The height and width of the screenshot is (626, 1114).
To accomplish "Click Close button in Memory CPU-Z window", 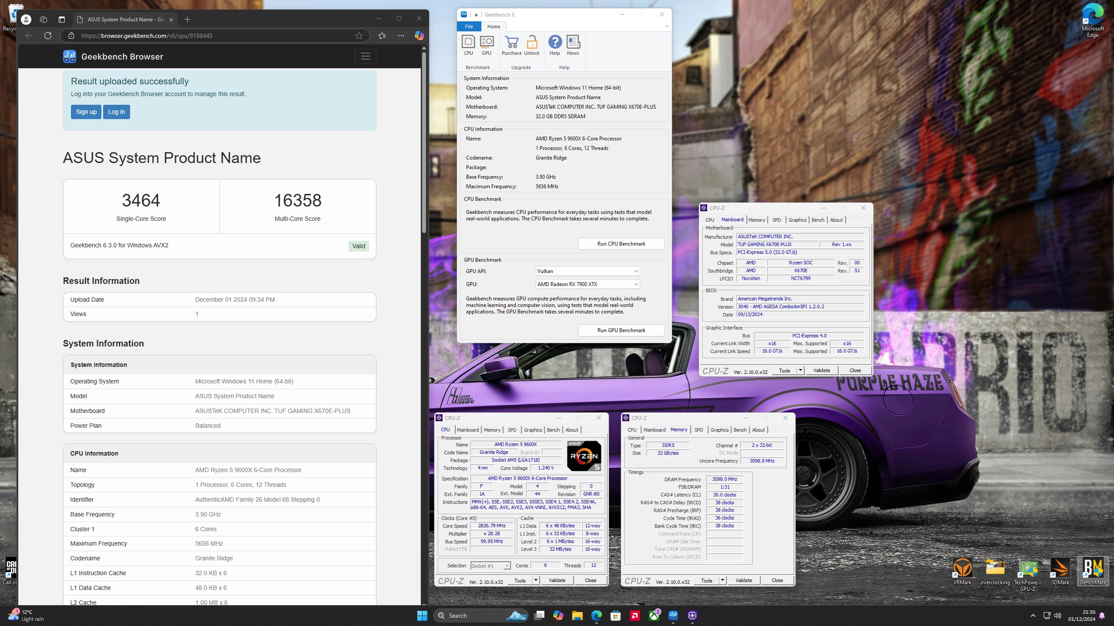I will tap(777, 581).
